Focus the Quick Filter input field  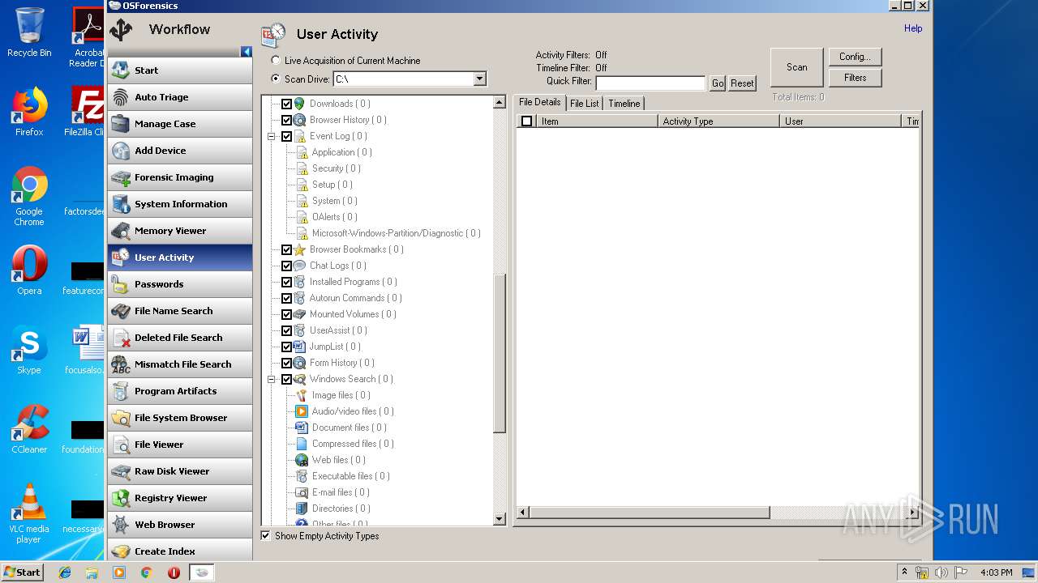pyautogui.click(x=650, y=83)
